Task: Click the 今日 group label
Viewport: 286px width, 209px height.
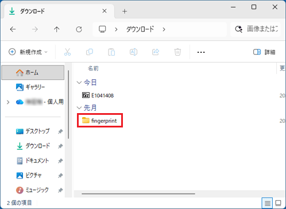Action: tap(90, 82)
